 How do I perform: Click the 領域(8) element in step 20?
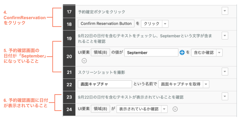(x=100, y=53)
